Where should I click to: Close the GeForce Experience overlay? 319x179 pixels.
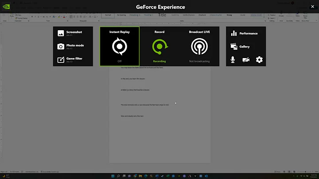tap(312, 7)
